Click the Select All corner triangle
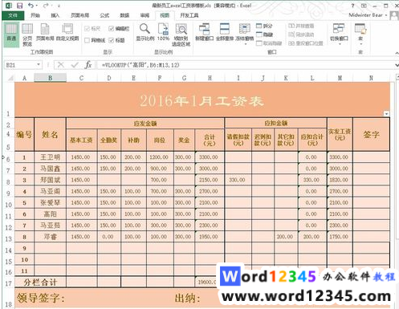This screenshot has height=309, width=399. pos(10,78)
